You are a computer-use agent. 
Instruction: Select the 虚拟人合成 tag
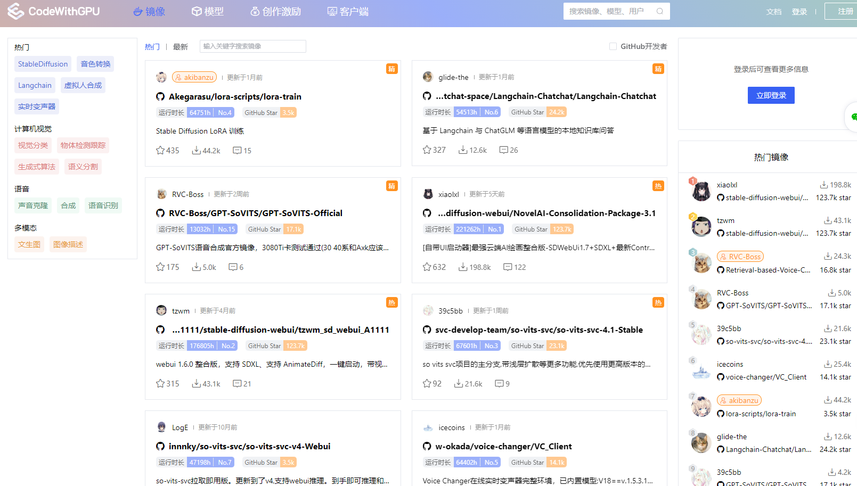83,85
